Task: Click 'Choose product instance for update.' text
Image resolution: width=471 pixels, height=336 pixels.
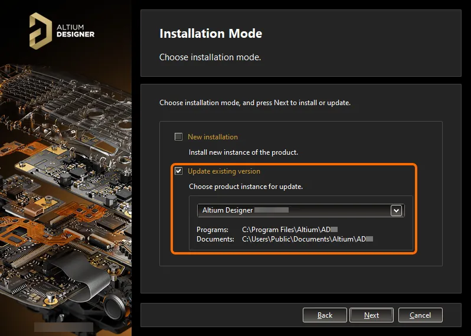Action: coord(246,187)
